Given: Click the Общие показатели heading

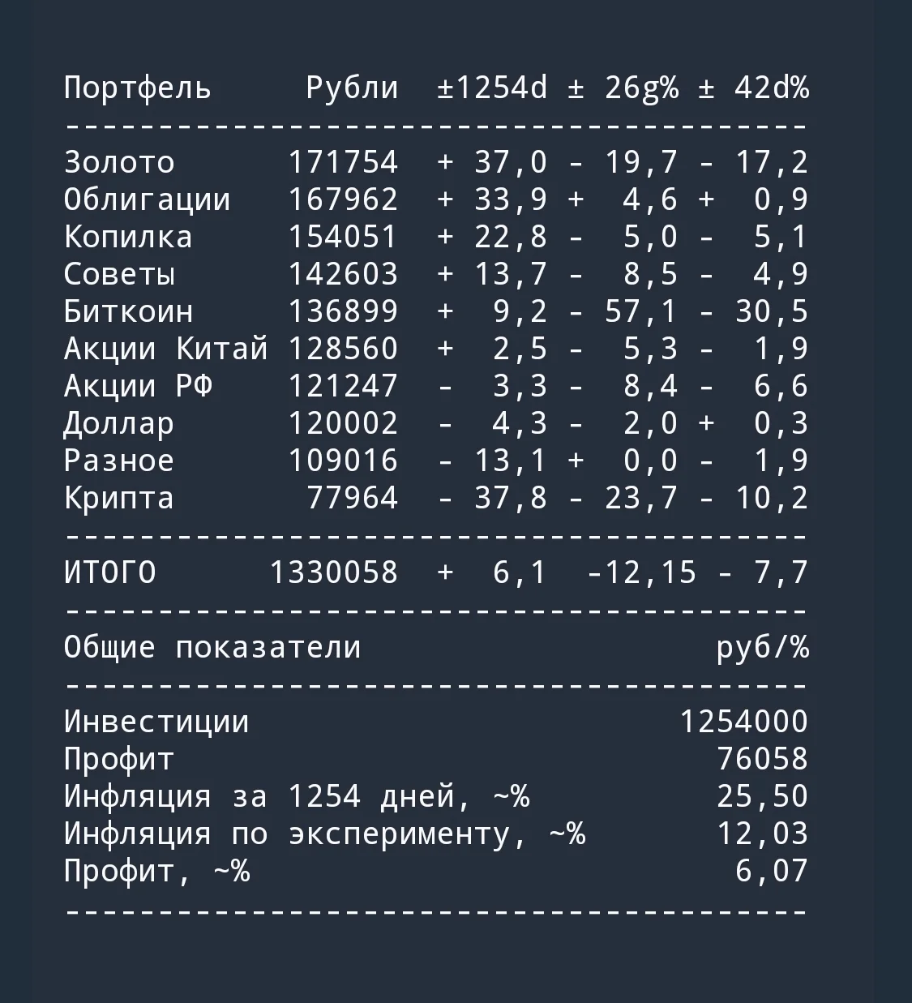Looking at the screenshot, I should point(212,648).
